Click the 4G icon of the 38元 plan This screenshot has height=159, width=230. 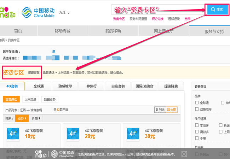click(x=133, y=134)
